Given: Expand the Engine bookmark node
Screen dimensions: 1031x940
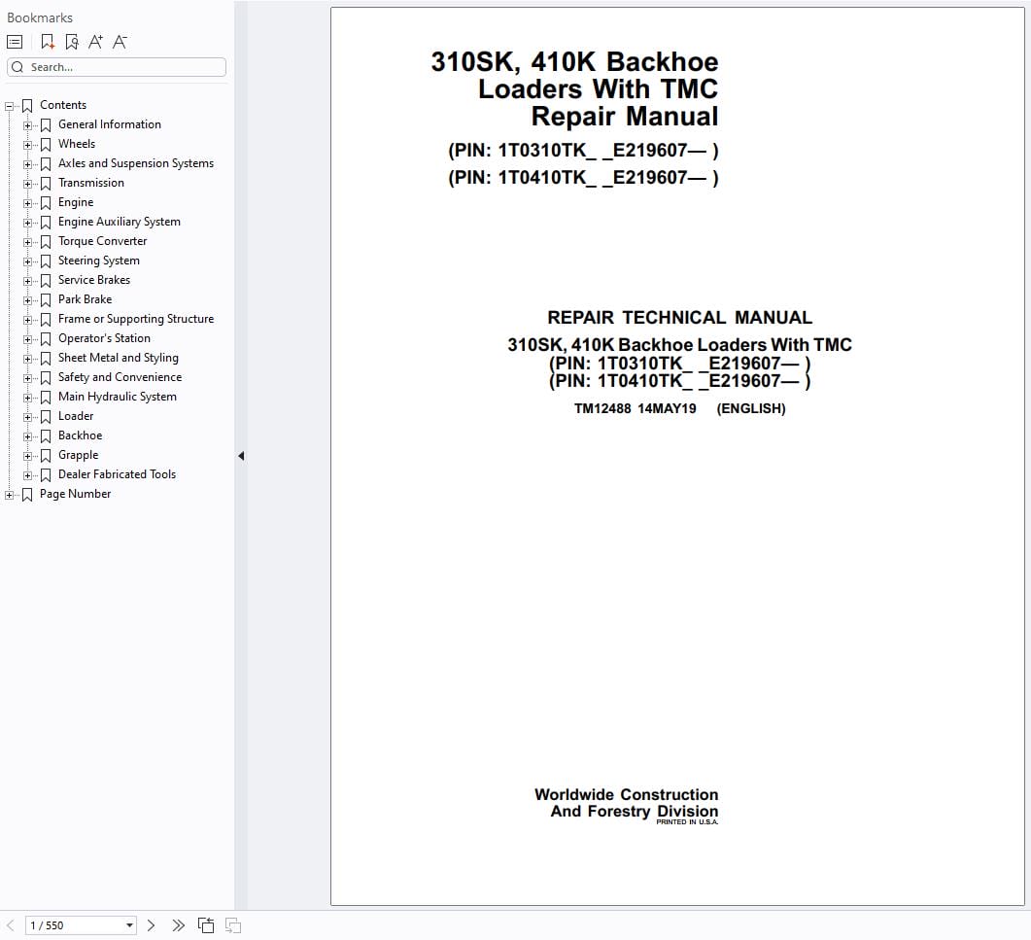Looking at the screenshot, I should click(x=27, y=203).
